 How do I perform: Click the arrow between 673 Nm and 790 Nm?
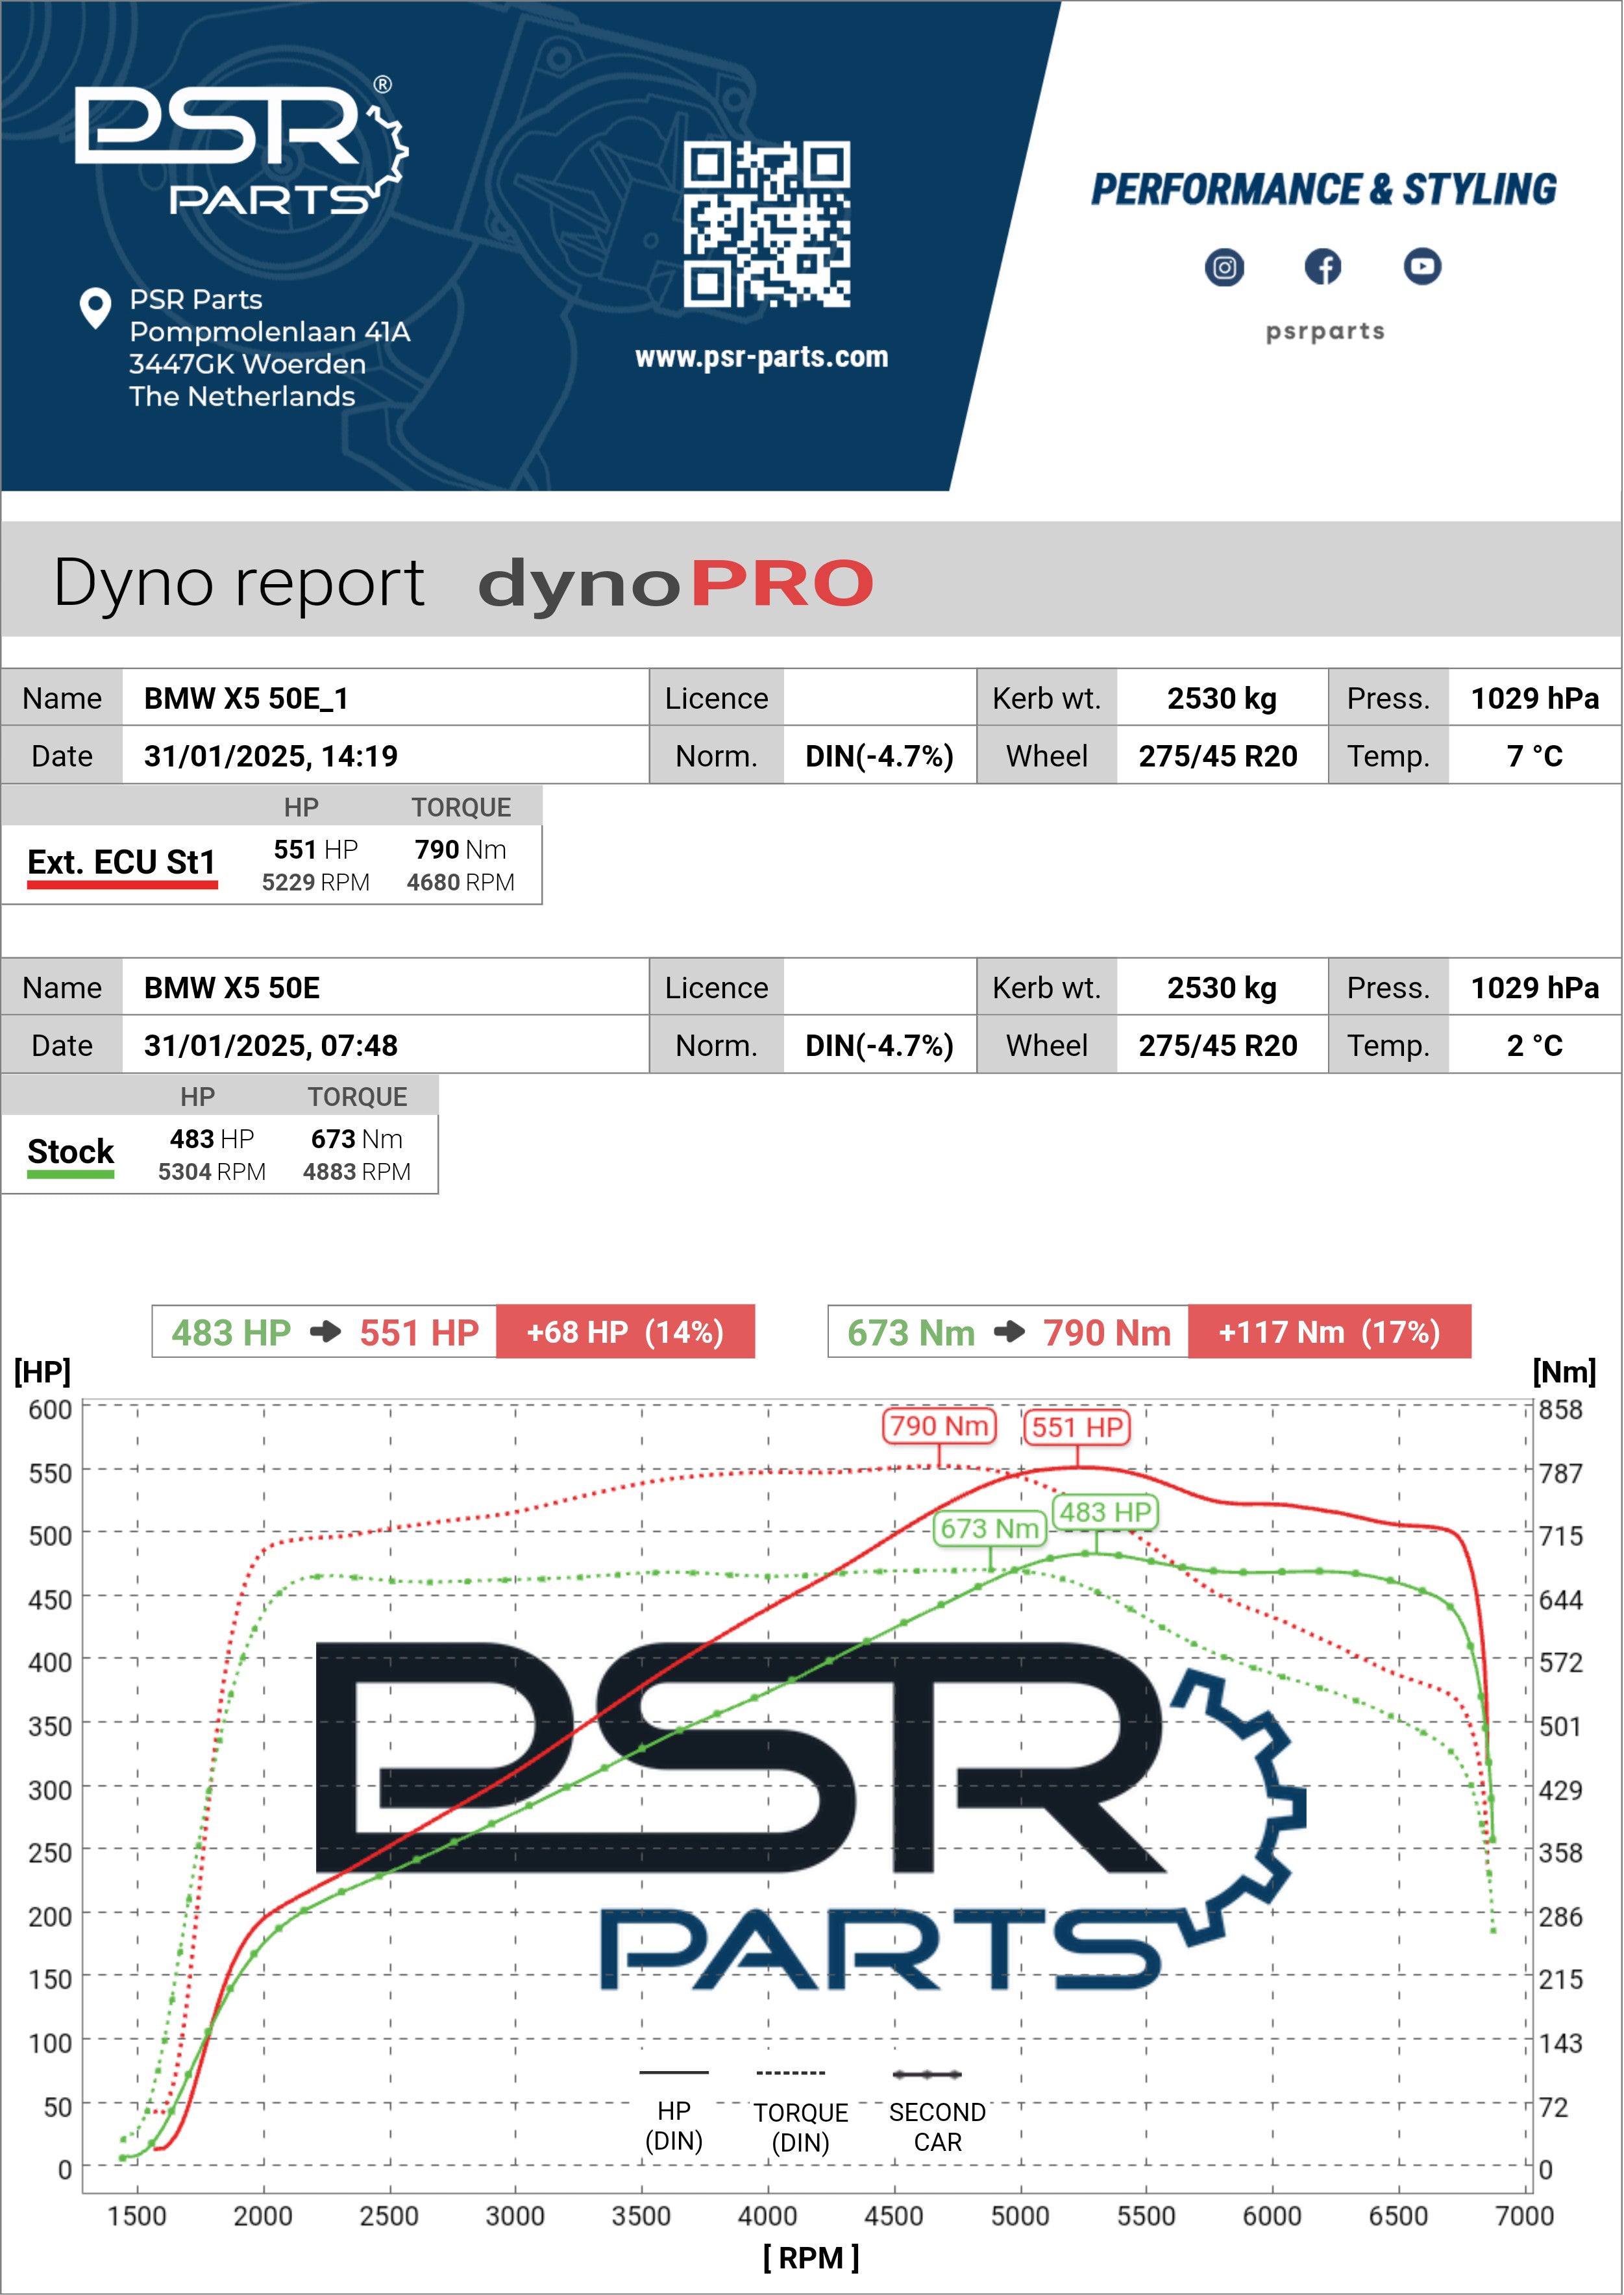point(1009,1332)
